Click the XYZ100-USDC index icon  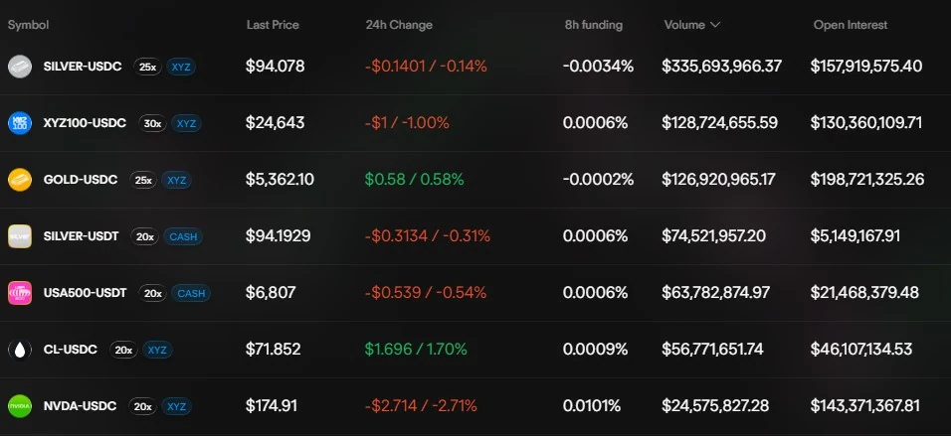[x=19, y=123]
